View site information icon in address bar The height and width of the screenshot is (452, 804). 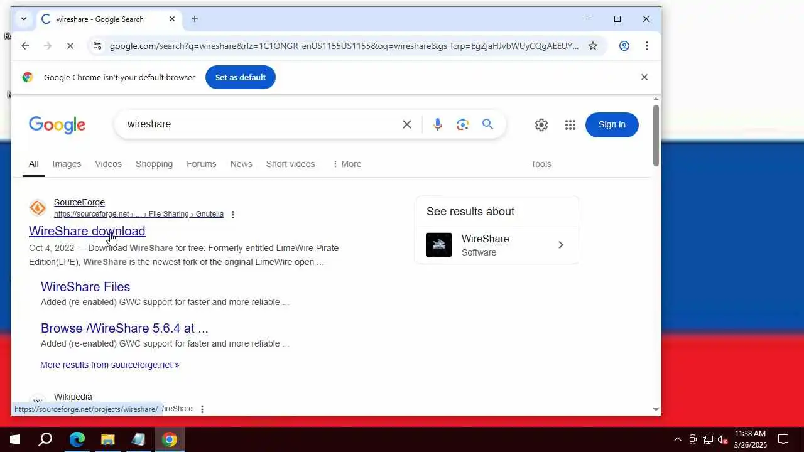(x=96, y=46)
